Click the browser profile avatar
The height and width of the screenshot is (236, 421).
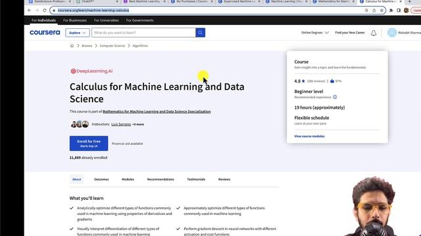[x=407, y=10]
